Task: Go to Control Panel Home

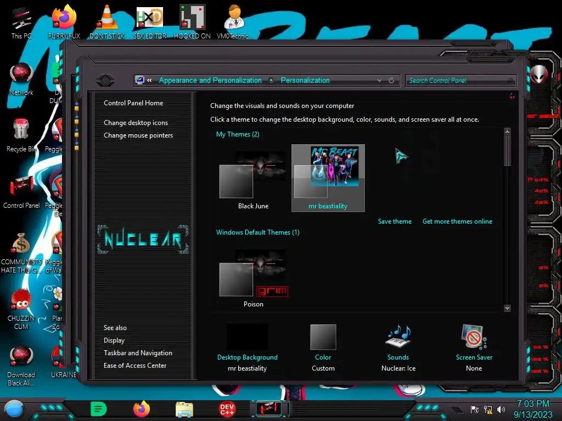Action: (x=133, y=103)
